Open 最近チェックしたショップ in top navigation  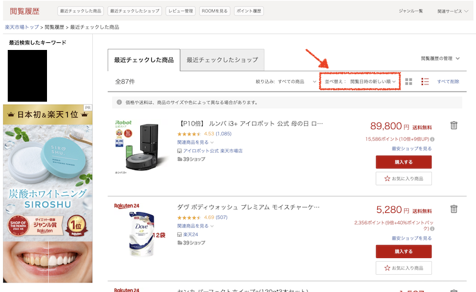[134, 11]
